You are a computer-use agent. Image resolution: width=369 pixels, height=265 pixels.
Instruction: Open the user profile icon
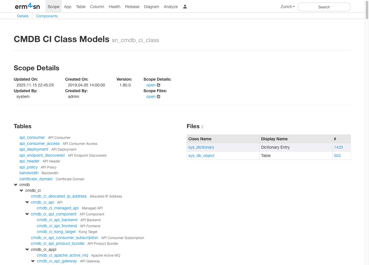pyautogui.click(x=185, y=7)
